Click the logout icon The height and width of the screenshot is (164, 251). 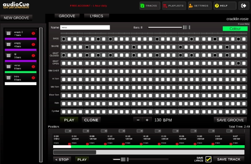(243, 6)
